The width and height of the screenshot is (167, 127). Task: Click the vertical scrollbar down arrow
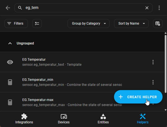coord(166,110)
